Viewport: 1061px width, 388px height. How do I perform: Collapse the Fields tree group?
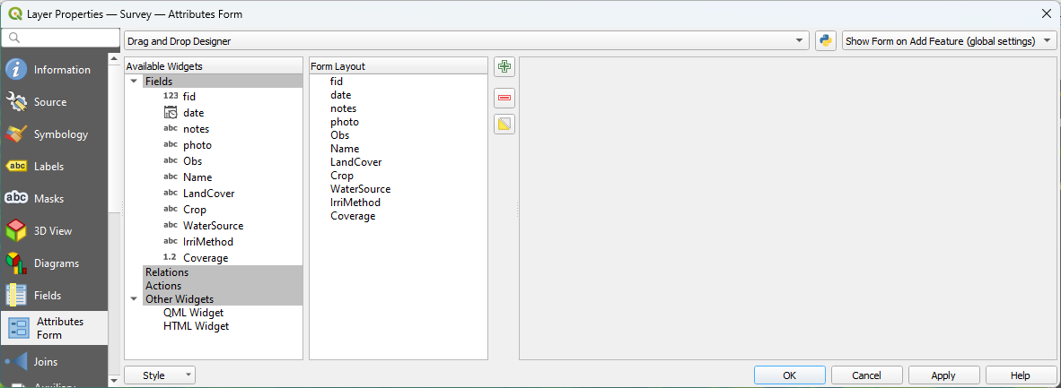click(134, 82)
